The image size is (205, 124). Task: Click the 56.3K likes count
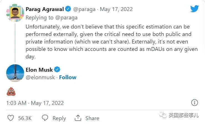click(25, 118)
